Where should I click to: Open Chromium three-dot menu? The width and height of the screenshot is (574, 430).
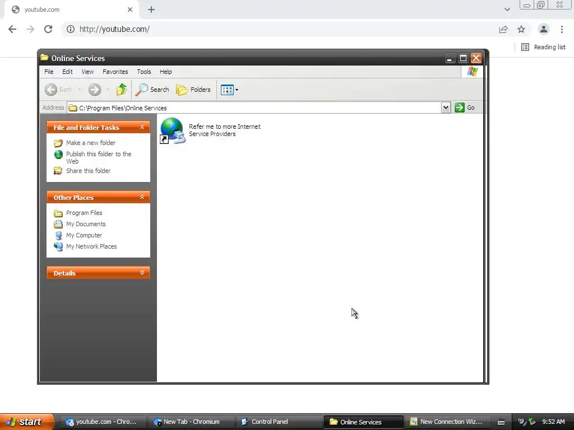(562, 29)
